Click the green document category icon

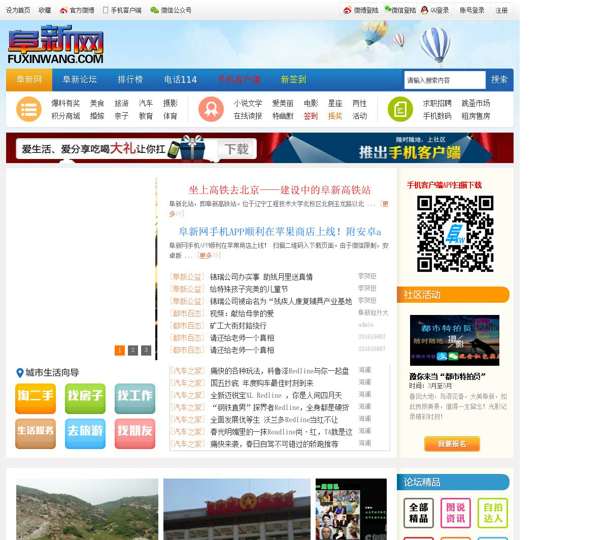pos(400,109)
